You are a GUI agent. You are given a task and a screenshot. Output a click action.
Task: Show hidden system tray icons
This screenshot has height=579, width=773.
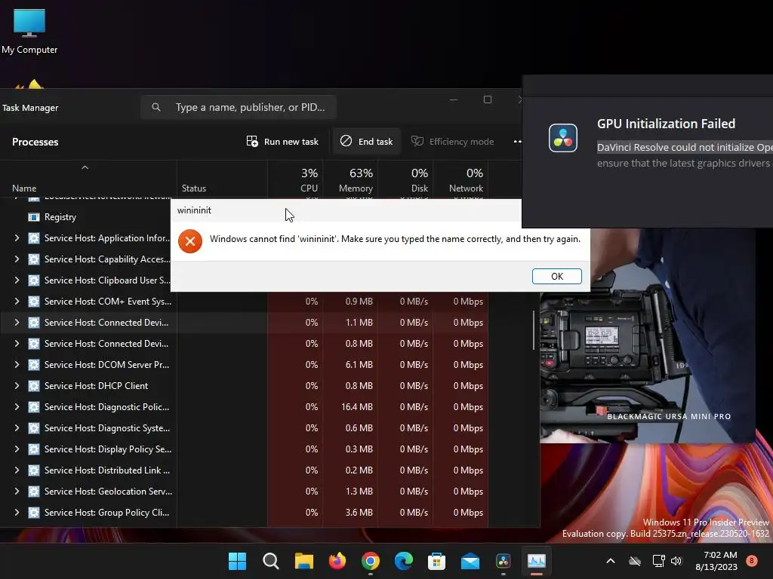pyautogui.click(x=610, y=561)
